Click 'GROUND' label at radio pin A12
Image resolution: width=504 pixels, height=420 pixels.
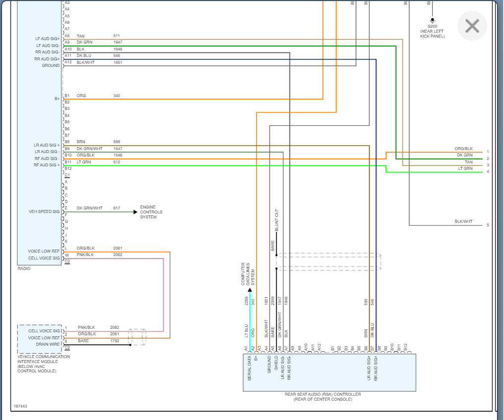pyautogui.click(x=51, y=65)
